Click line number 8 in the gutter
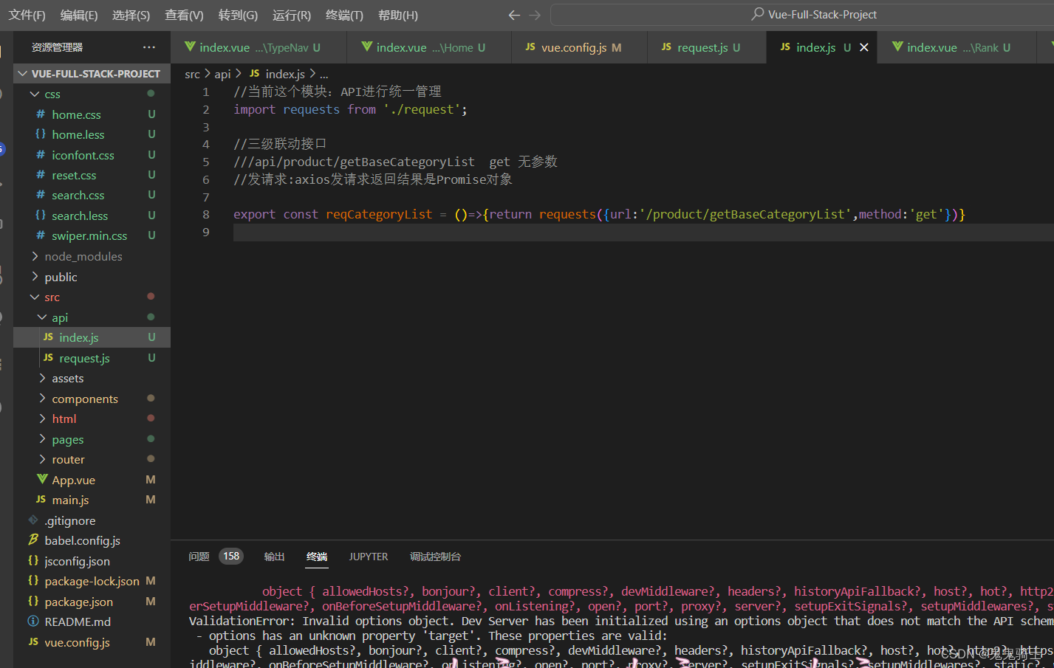The height and width of the screenshot is (668, 1054). click(206, 214)
